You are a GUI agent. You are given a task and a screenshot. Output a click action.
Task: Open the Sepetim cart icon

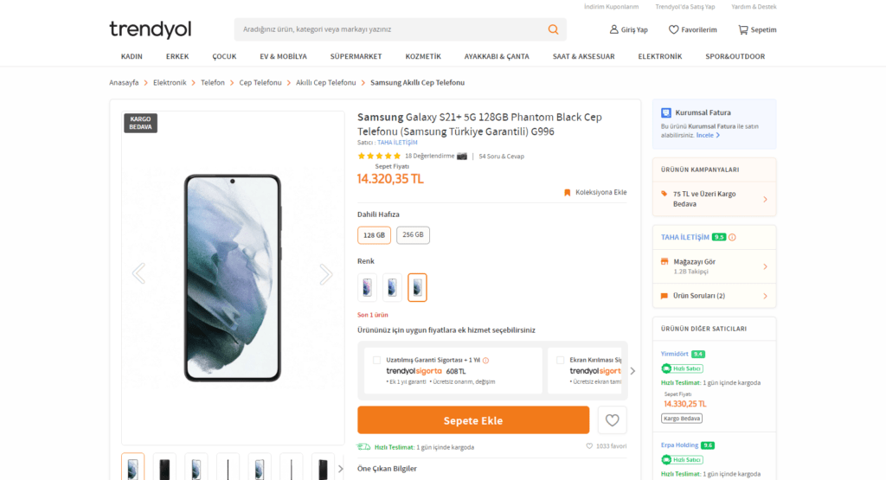742,29
